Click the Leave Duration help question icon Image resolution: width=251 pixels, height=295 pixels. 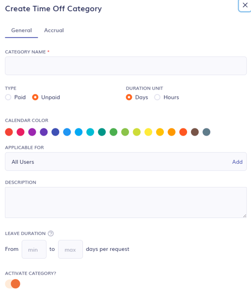(x=50, y=233)
